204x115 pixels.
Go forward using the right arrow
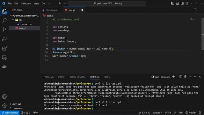(x=65, y=4)
